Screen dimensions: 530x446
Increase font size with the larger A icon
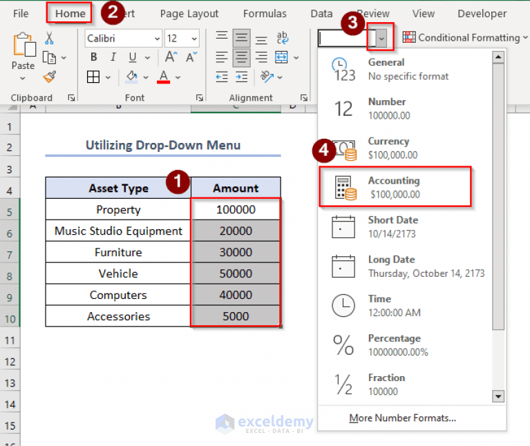click(171, 57)
